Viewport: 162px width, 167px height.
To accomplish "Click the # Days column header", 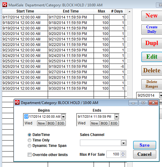I will [117, 11].
